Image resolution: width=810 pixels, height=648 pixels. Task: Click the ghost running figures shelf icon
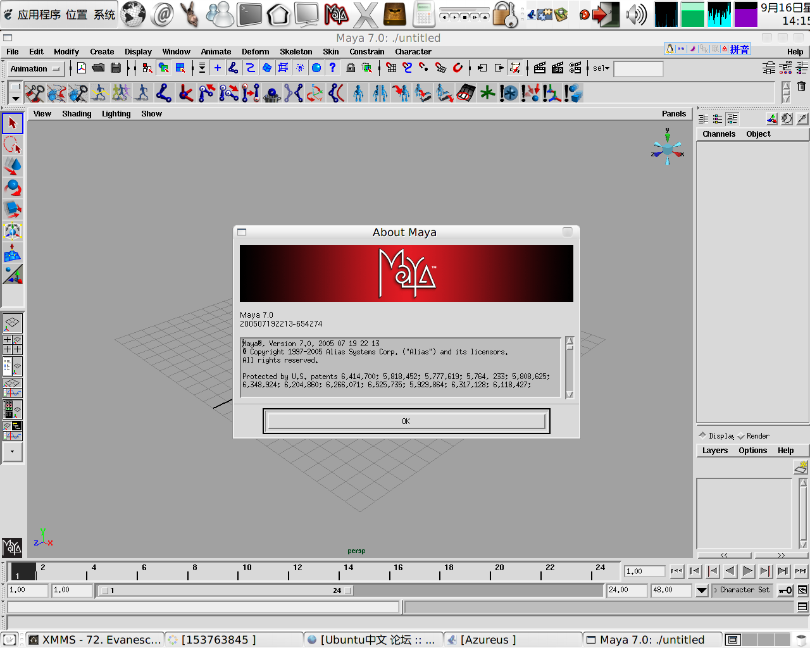click(121, 93)
